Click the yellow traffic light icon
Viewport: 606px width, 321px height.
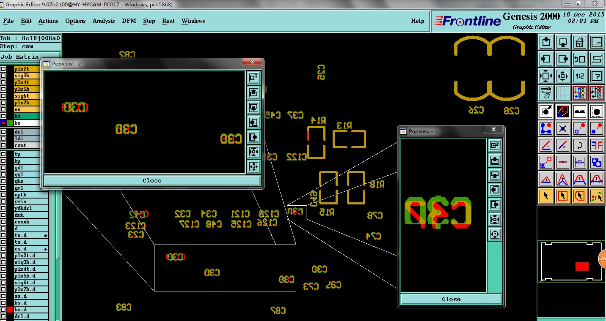coord(580,92)
